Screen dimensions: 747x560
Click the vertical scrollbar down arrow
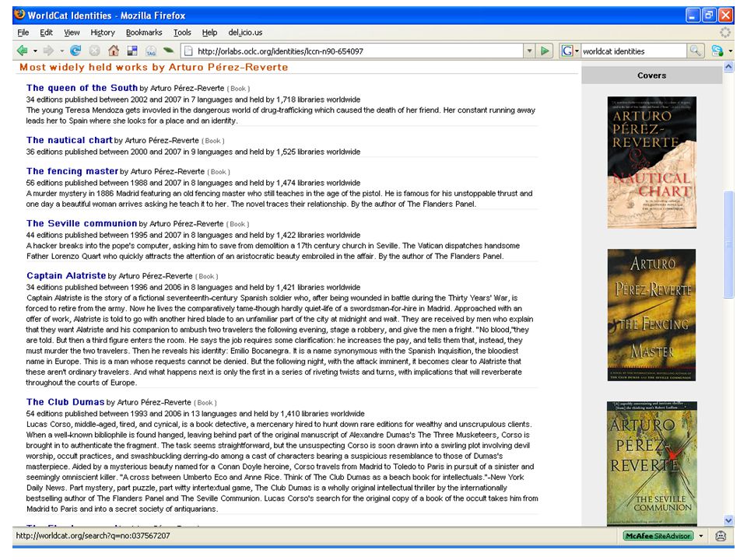pos(728,520)
